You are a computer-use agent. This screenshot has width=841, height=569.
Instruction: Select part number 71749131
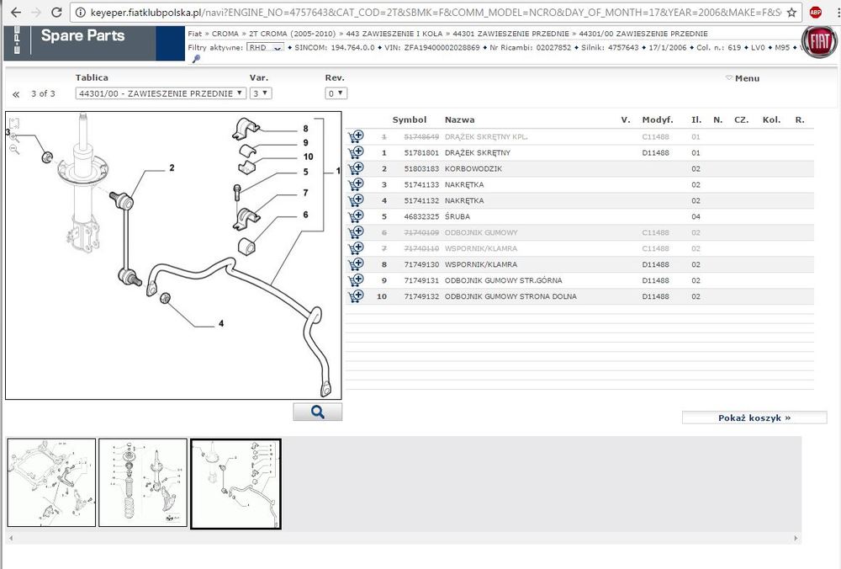421,280
